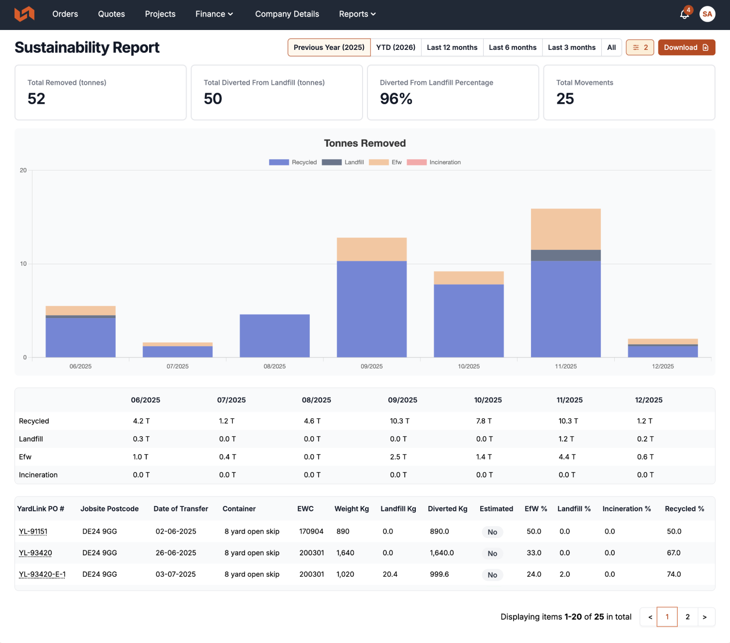Open the Orders menu item
Screen dimensions: 730x643
tap(65, 14)
